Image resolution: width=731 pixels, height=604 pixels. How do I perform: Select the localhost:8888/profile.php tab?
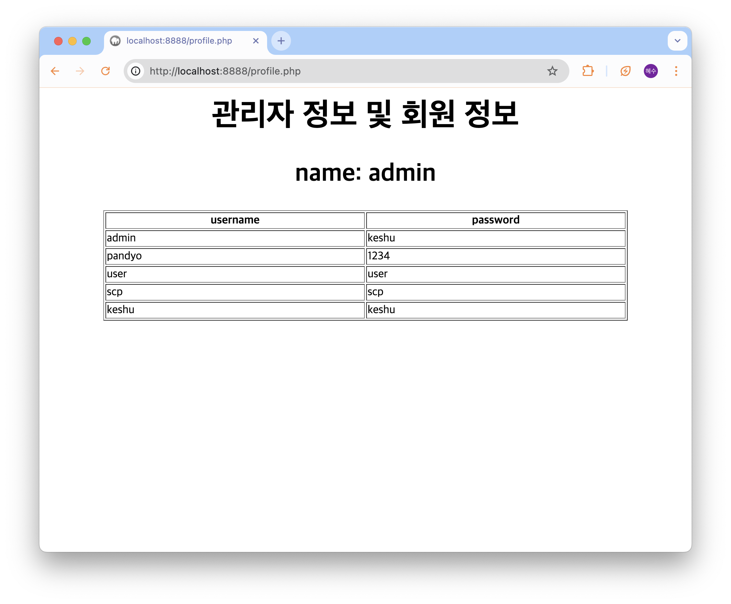click(x=179, y=41)
